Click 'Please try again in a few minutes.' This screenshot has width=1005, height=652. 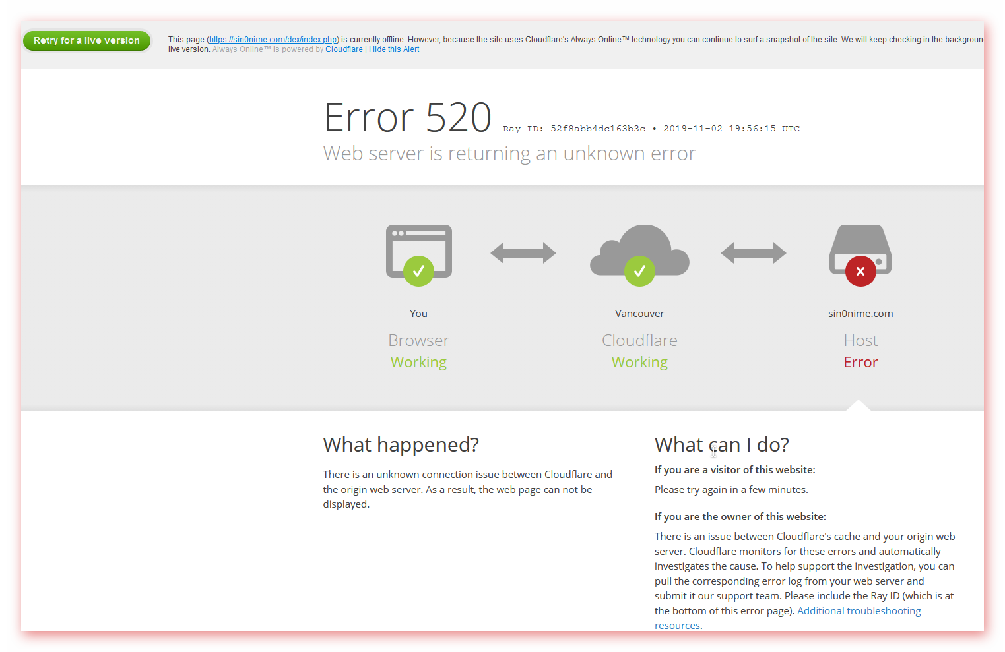tap(731, 490)
